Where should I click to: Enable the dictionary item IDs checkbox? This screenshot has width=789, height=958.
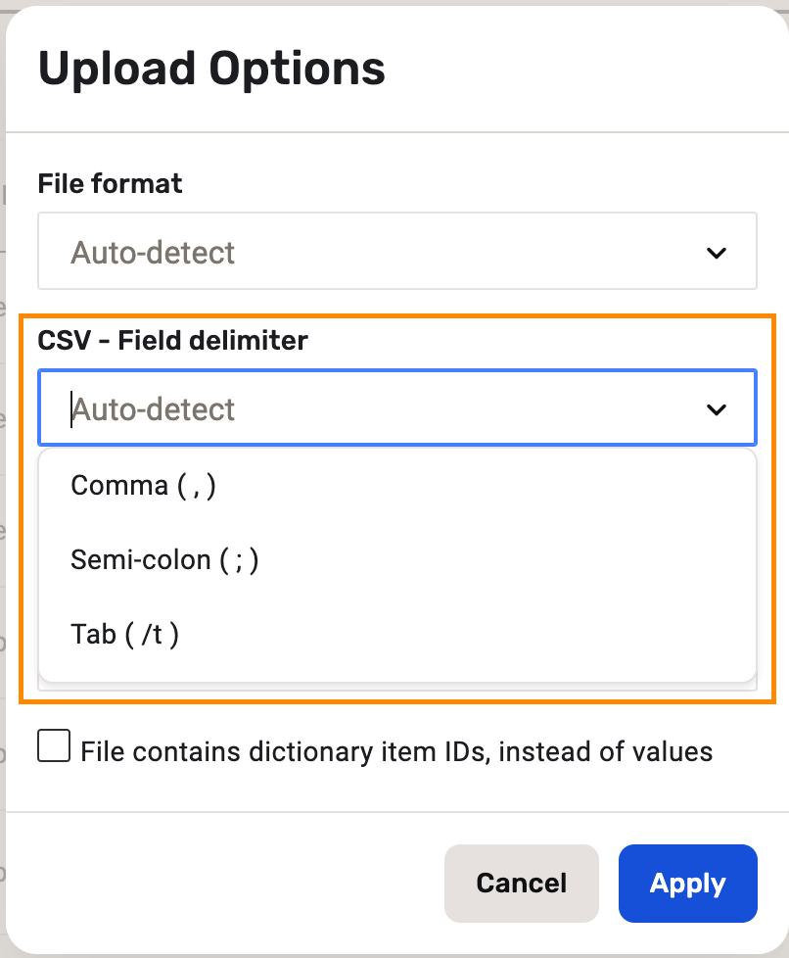54,748
